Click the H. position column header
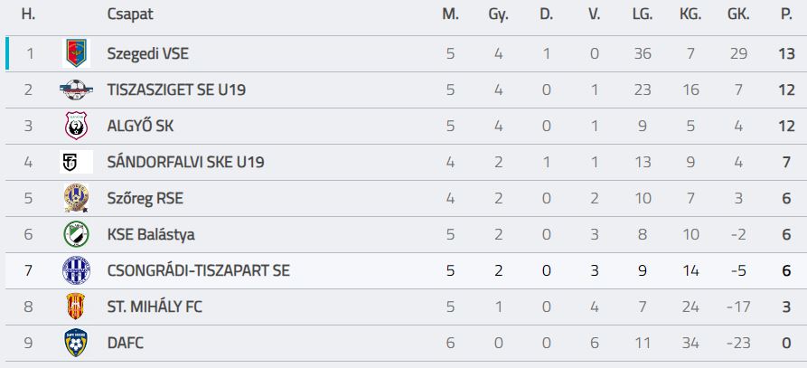Image resolution: width=807 pixels, height=368 pixels. click(x=28, y=14)
